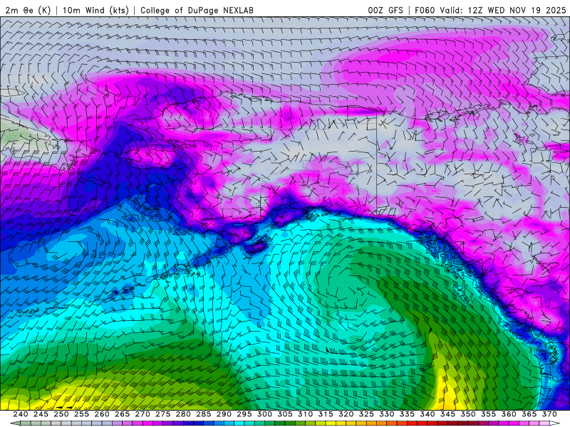
Task: Click the 315 value on the color scale
Action: pos(326,414)
